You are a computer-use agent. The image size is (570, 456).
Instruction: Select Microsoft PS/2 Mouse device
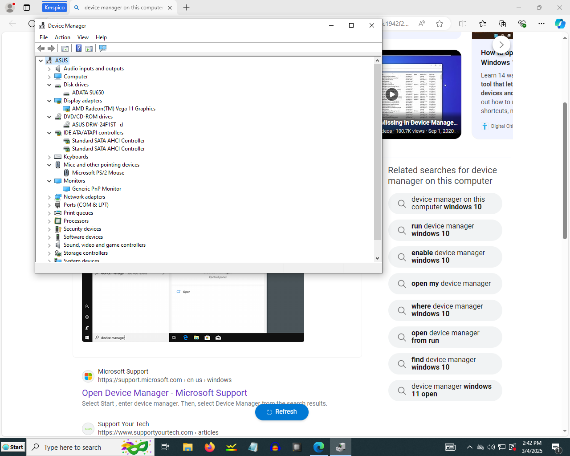(x=98, y=173)
